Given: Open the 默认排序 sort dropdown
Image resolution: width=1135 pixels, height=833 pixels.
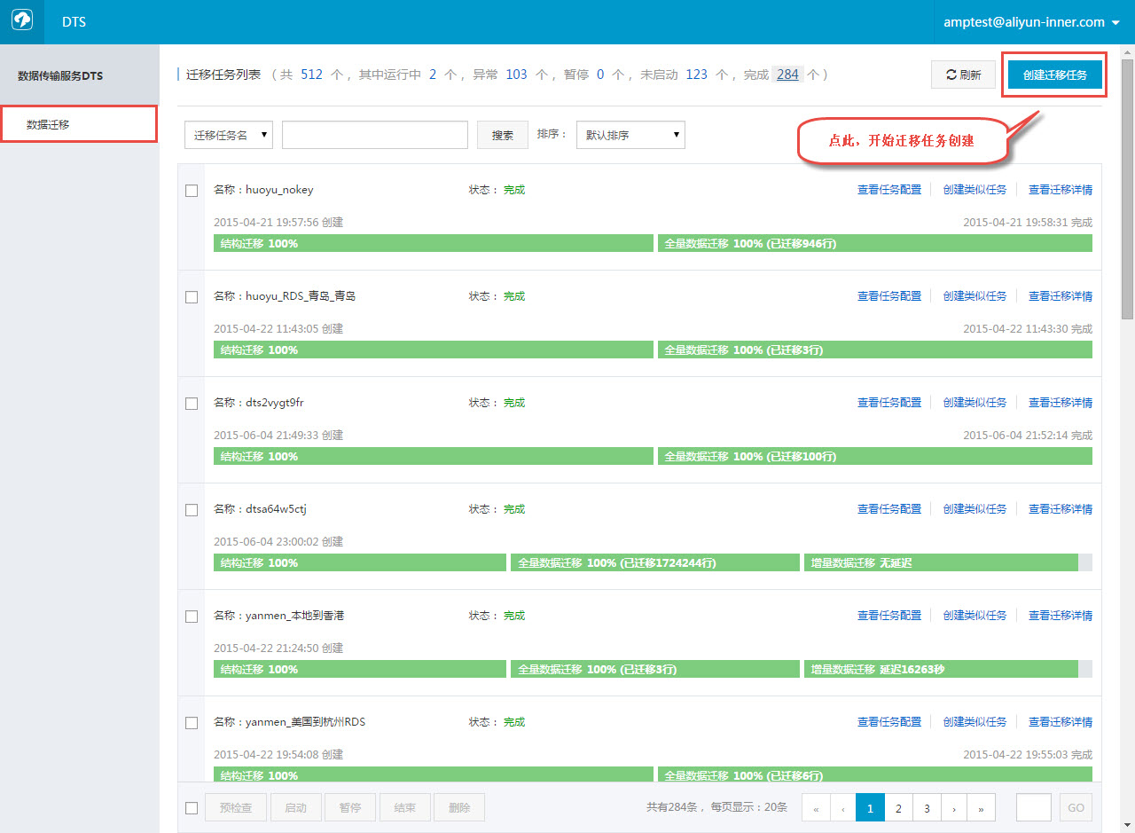Looking at the screenshot, I should pos(630,135).
